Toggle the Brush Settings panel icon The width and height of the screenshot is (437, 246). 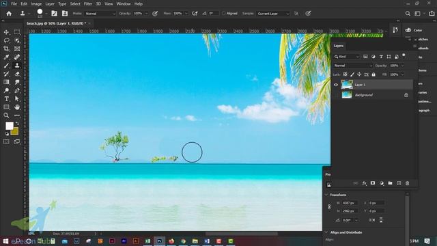(55, 14)
